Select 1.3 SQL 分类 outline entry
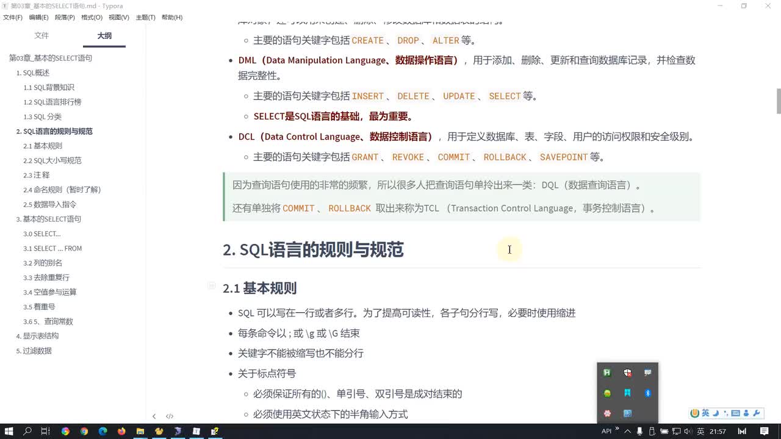The image size is (781, 439). [43, 116]
